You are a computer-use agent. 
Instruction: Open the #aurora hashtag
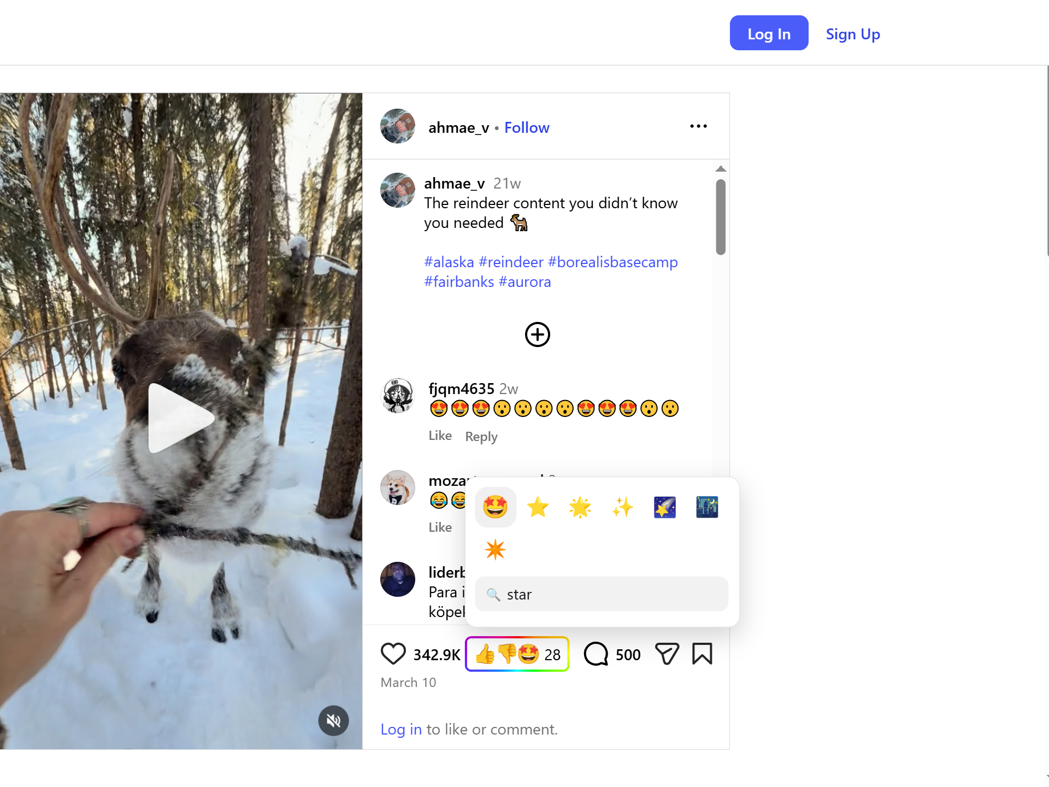click(524, 282)
